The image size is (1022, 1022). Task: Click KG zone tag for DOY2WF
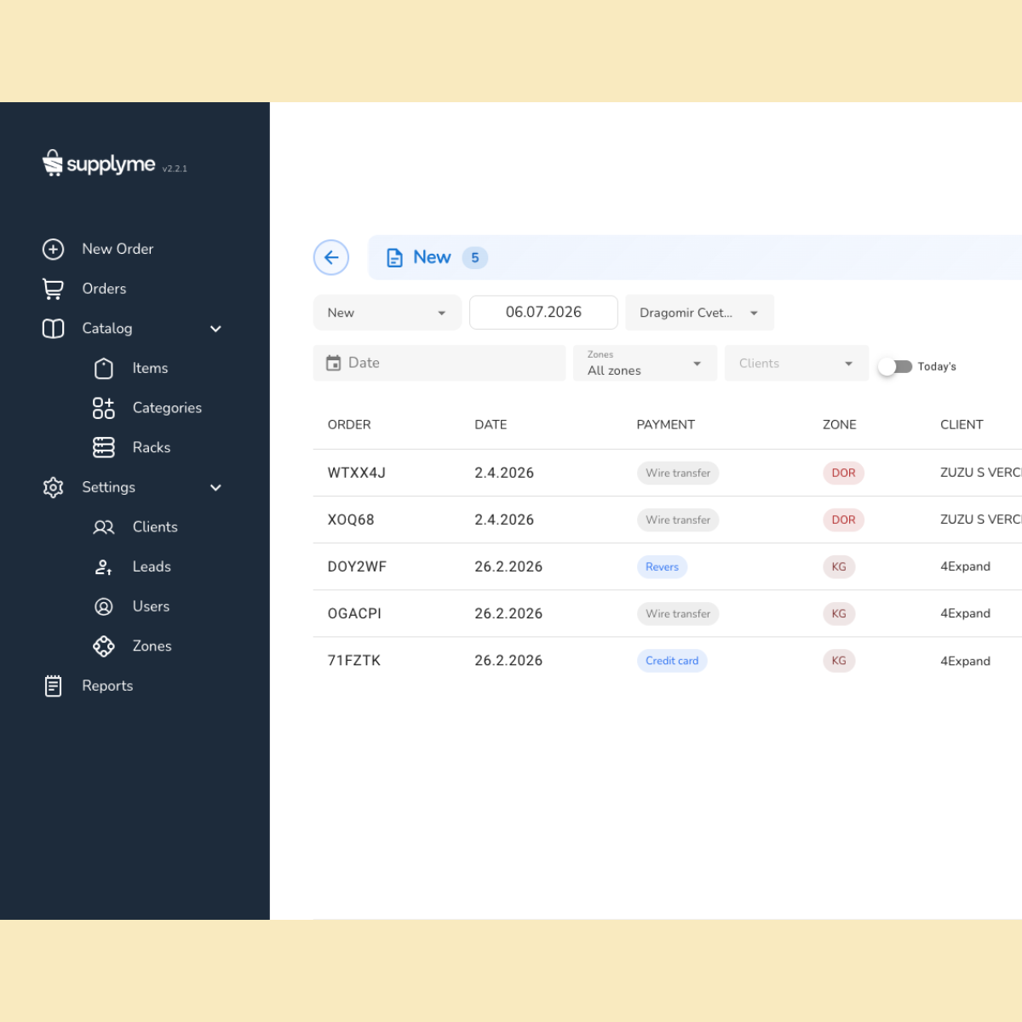pos(839,567)
